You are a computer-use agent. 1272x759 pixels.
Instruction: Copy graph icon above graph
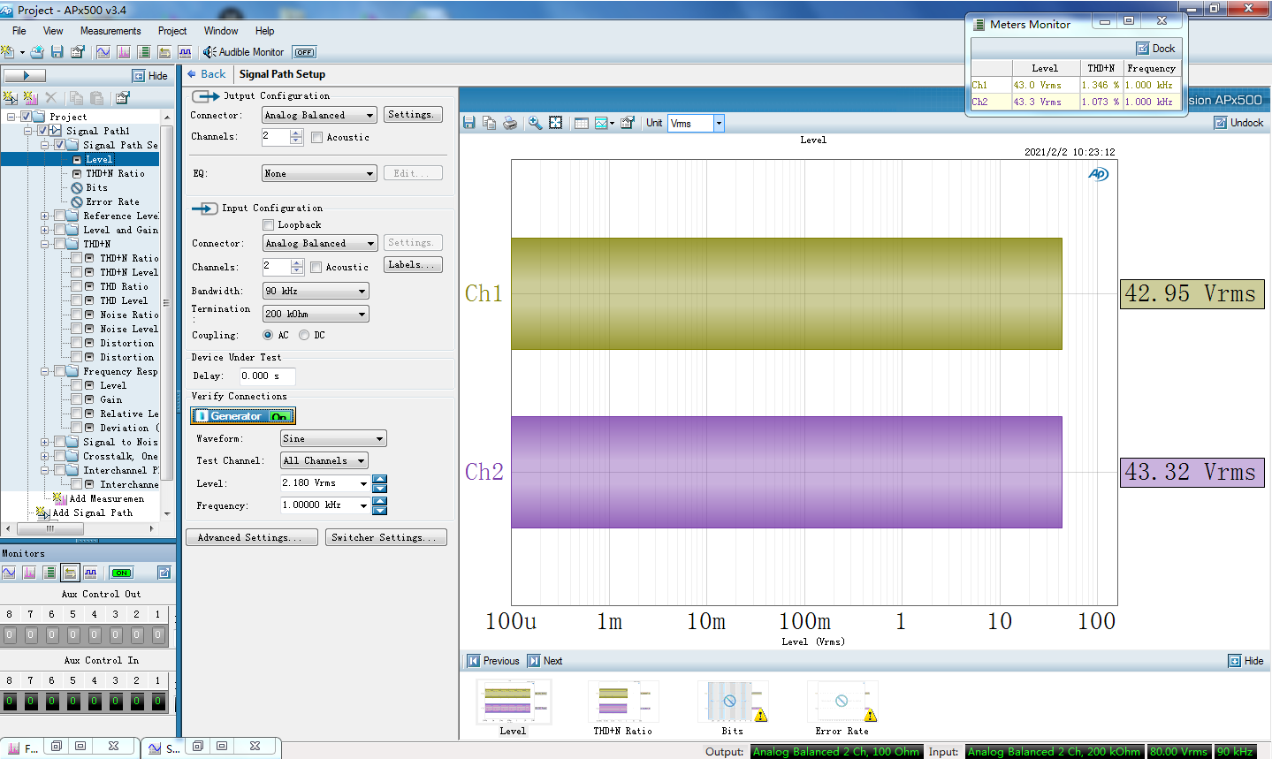490,123
